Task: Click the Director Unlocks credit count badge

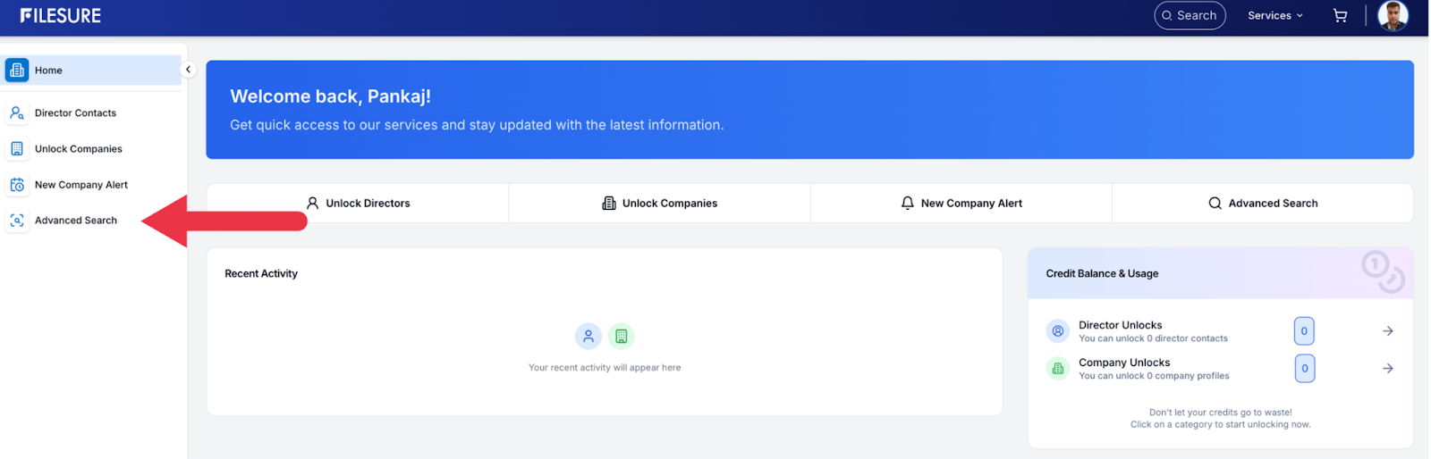Action: (x=1304, y=331)
